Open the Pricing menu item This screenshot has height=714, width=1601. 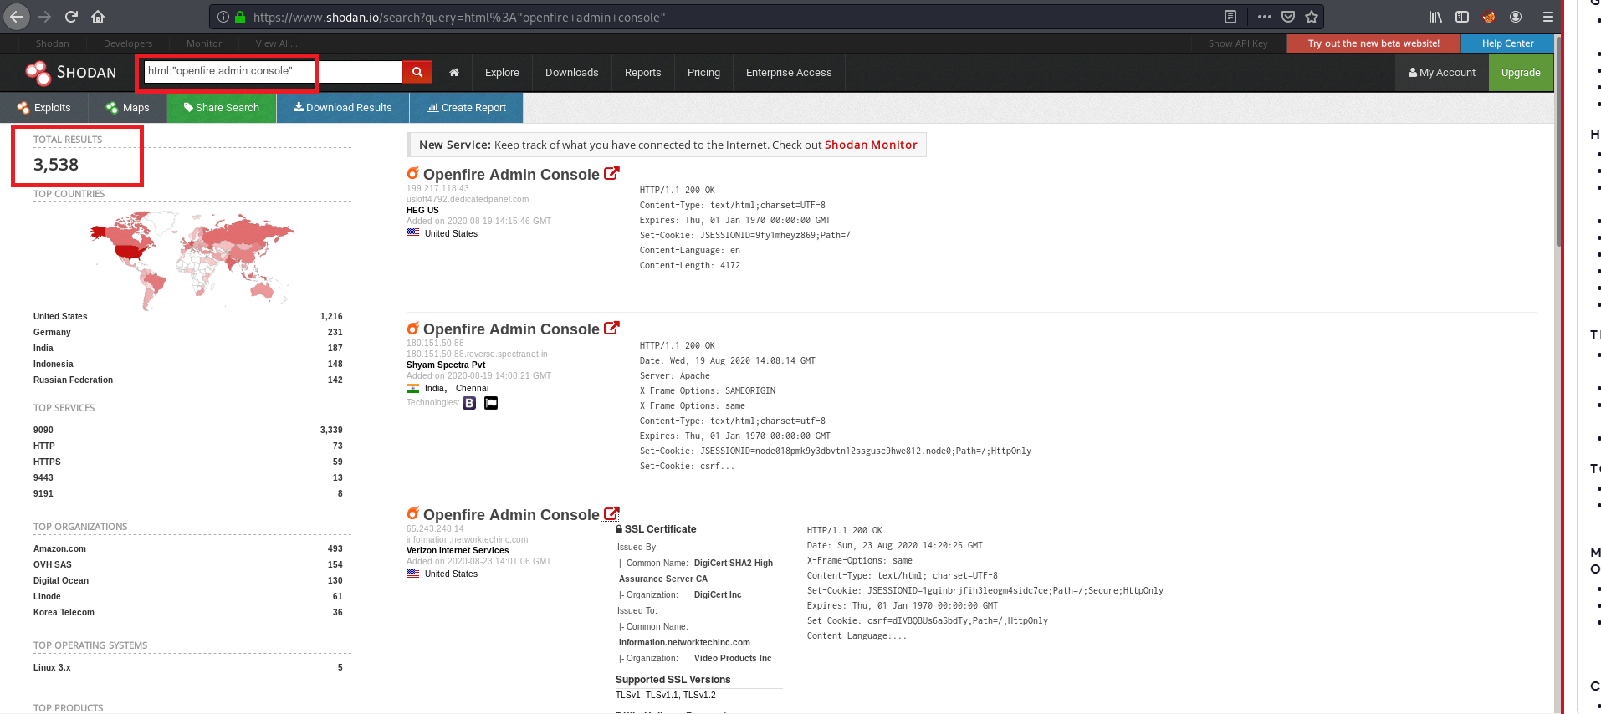703,73
